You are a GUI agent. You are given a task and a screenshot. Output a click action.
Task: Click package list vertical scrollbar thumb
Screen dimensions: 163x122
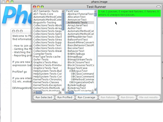pyautogui.click(x=63, y=22)
